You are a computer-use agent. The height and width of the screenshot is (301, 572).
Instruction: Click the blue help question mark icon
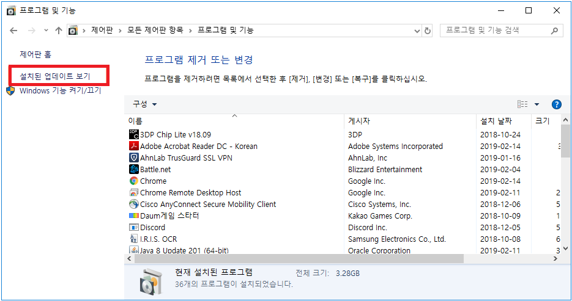point(556,104)
